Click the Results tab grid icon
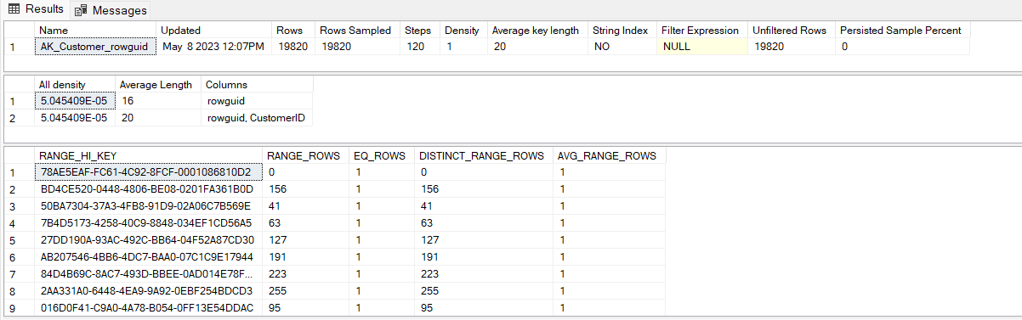 tap(14, 9)
